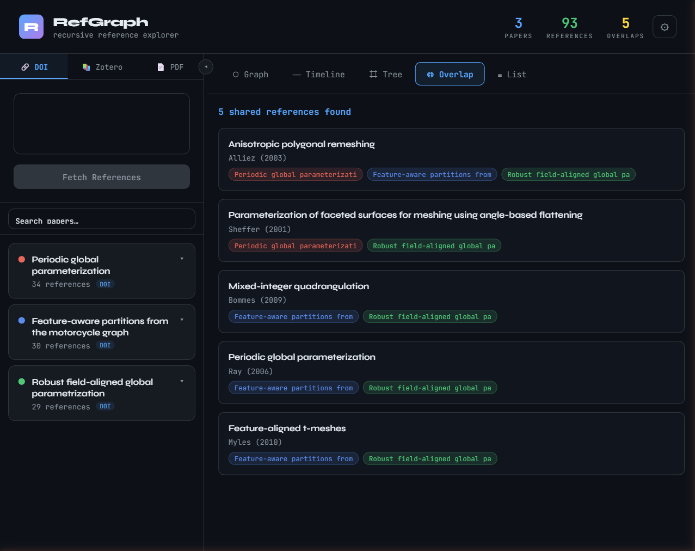
Task: Click the DOI badge on Periodic global parameterization
Action: point(105,284)
